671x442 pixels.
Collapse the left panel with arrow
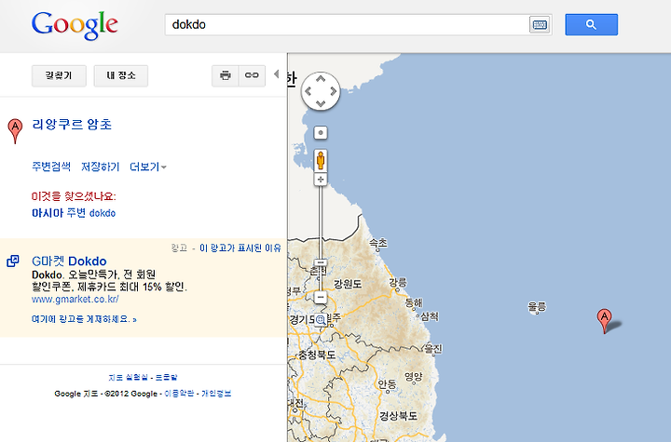click(x=277, y=74)
